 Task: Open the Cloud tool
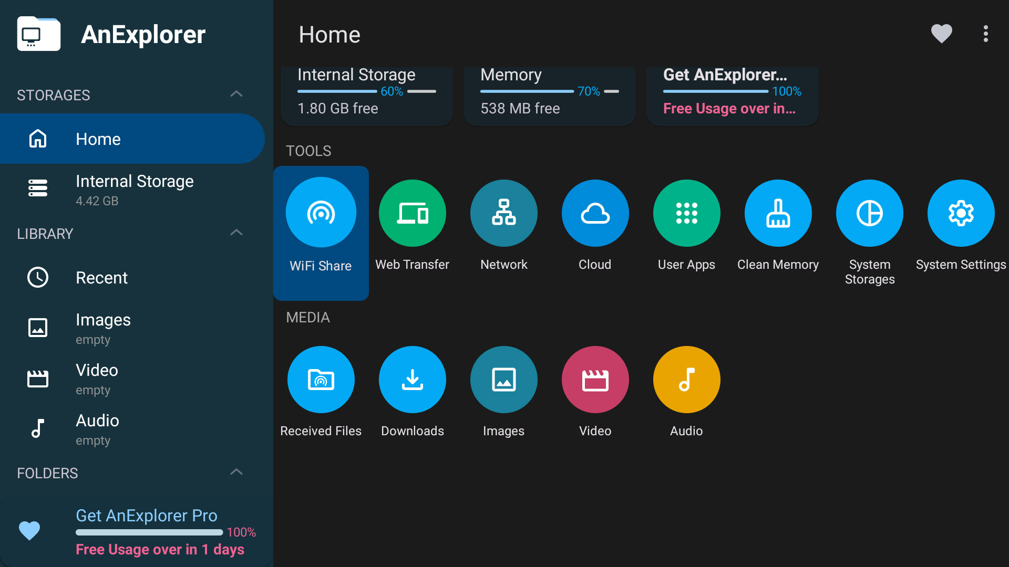point(595,226)
